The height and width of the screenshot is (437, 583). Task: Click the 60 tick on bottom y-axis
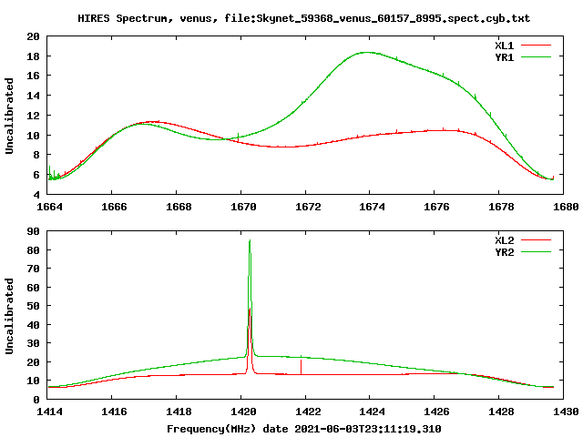[33, 288]
